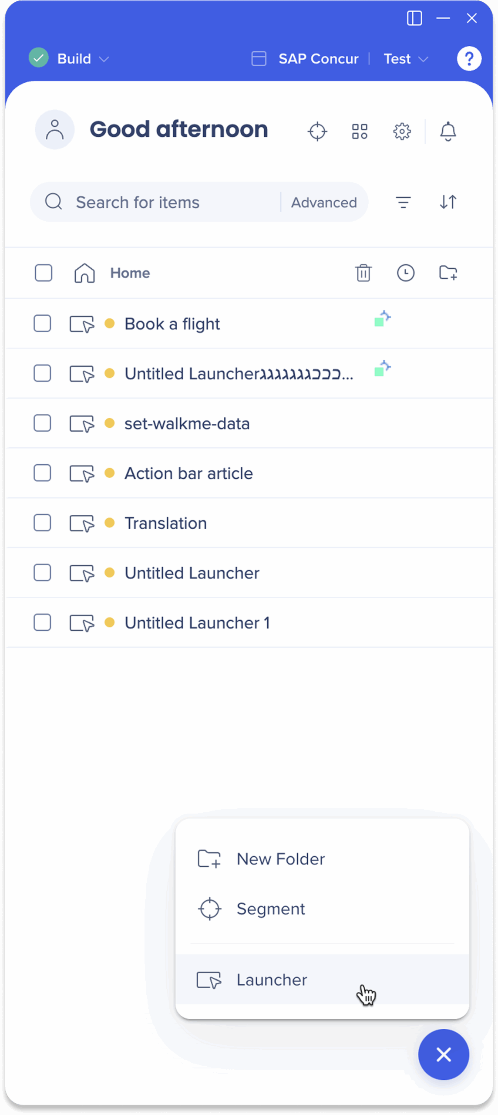Click the sort order arrows icon
Image resolution: width=498 pixels, height=1115 pixels.
(x=448, y=202)
